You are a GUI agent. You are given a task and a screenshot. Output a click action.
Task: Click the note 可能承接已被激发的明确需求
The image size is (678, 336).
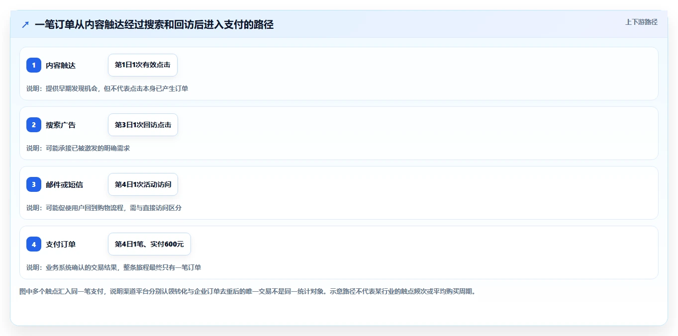tap(88, 148)
